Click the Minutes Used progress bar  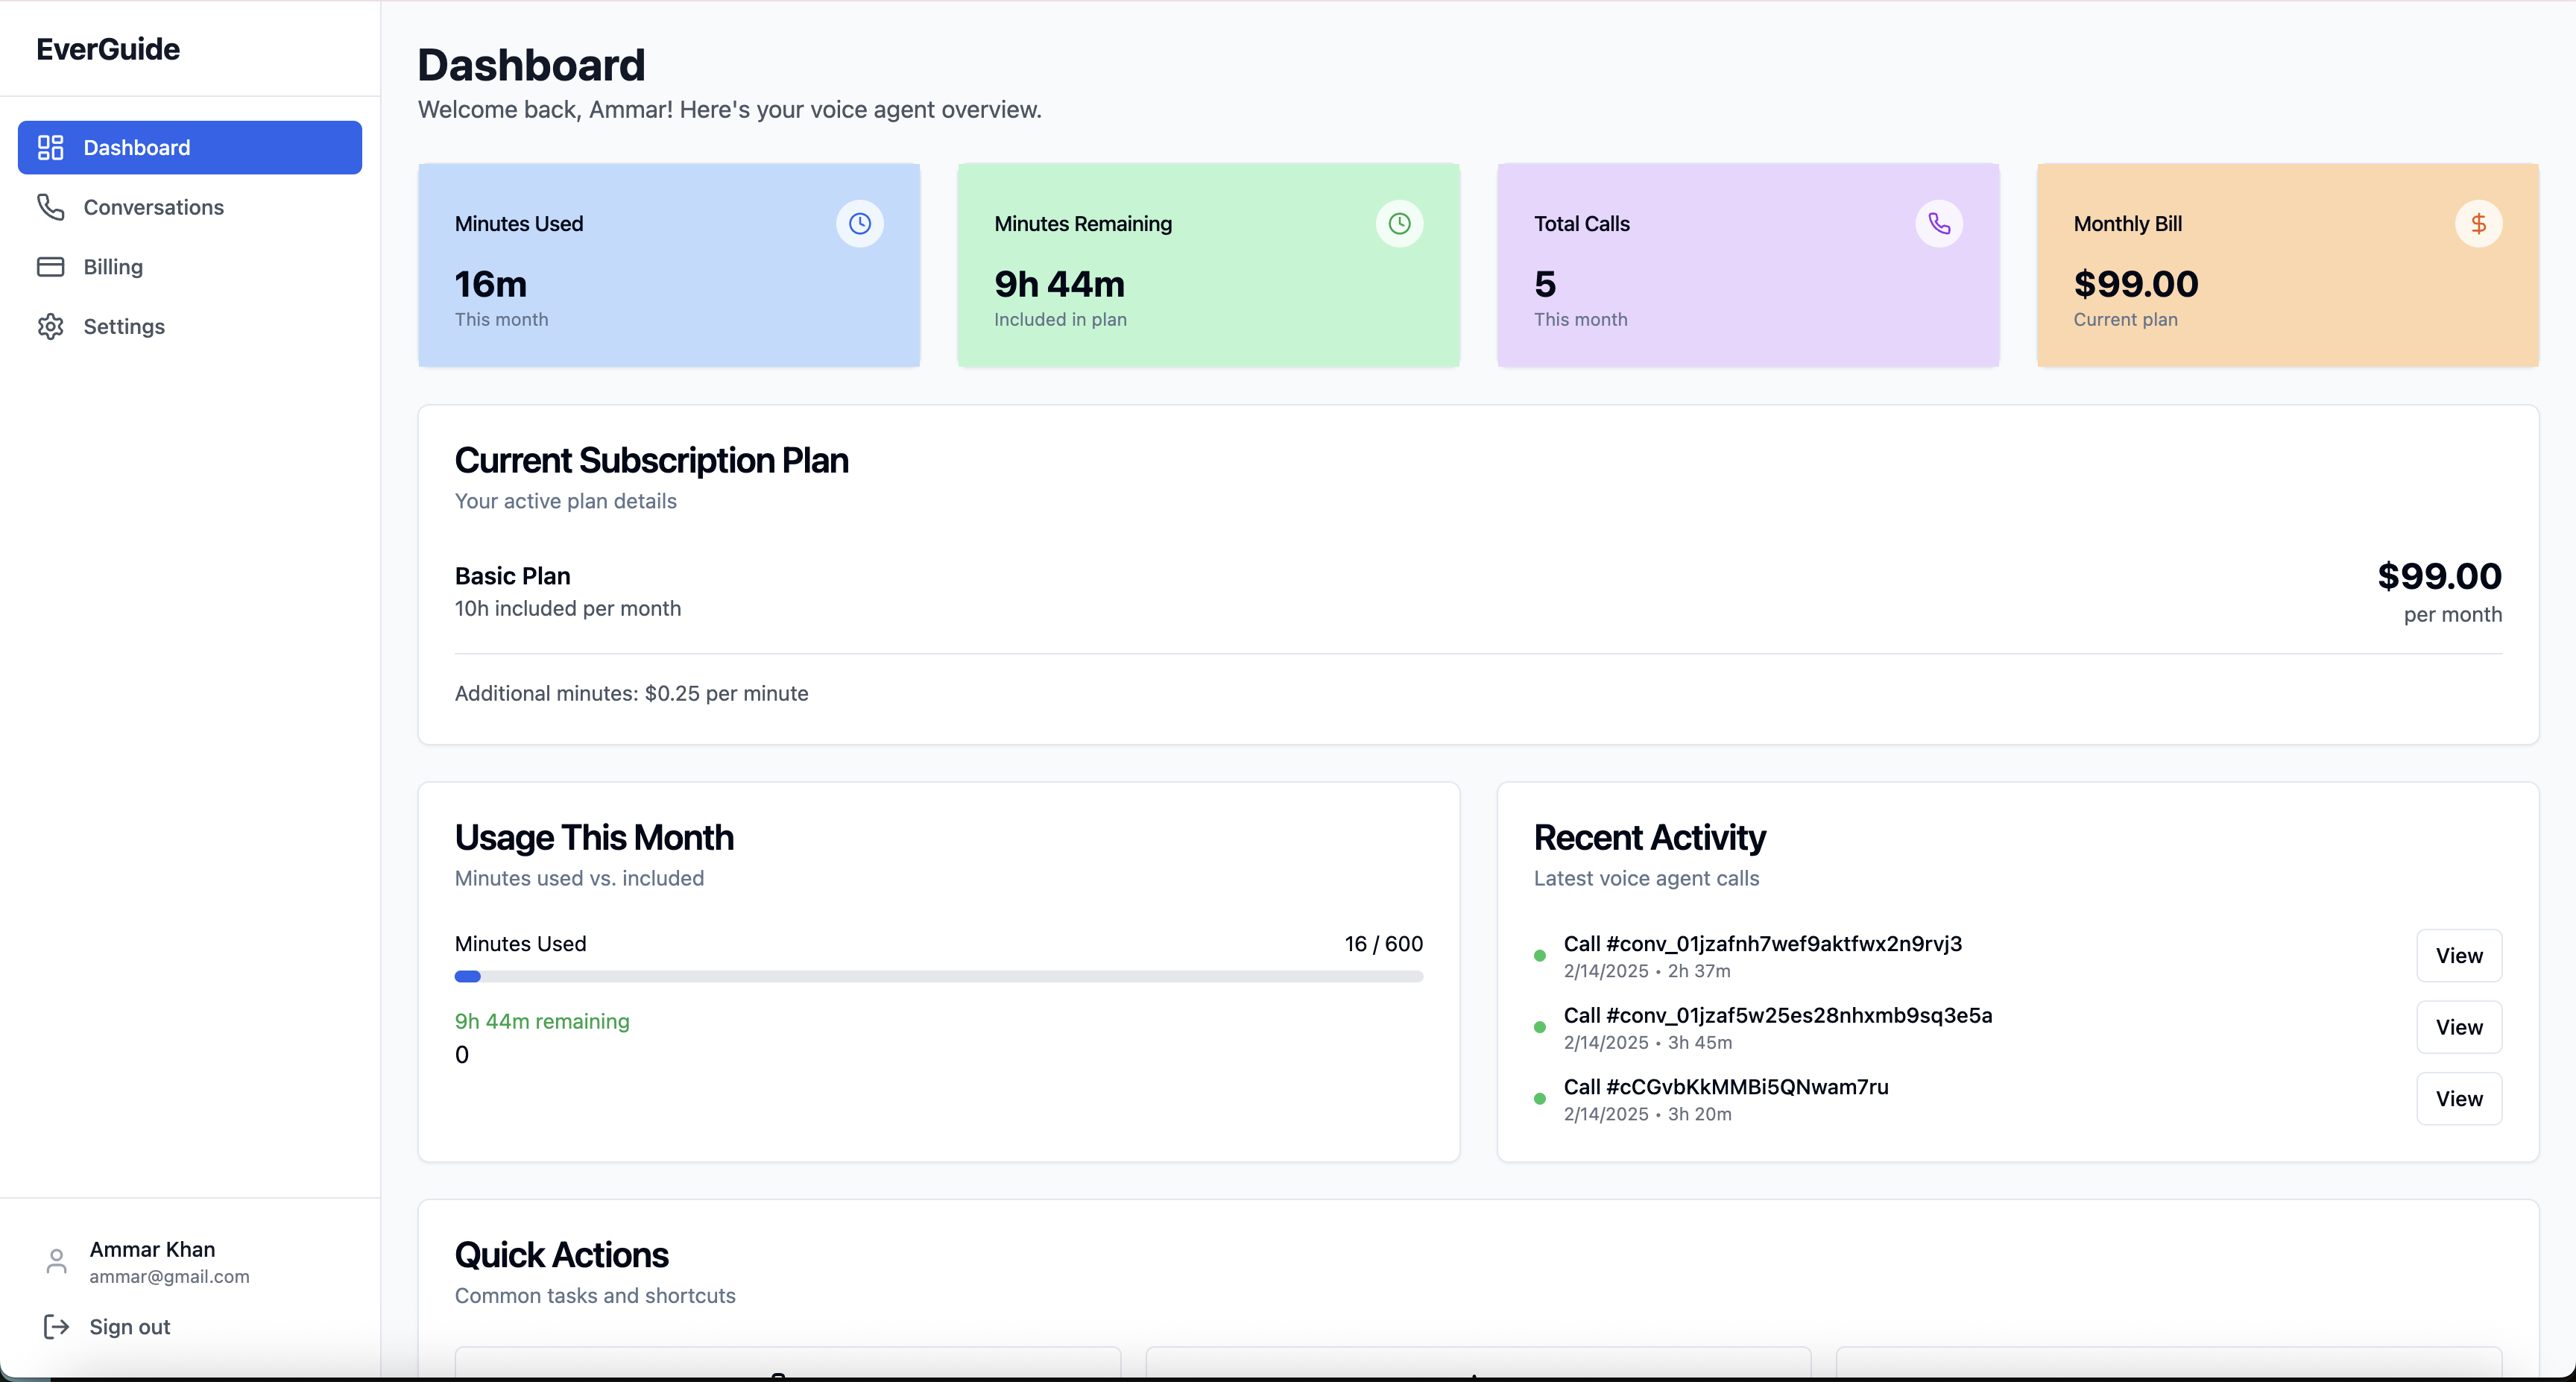point(938,976)
